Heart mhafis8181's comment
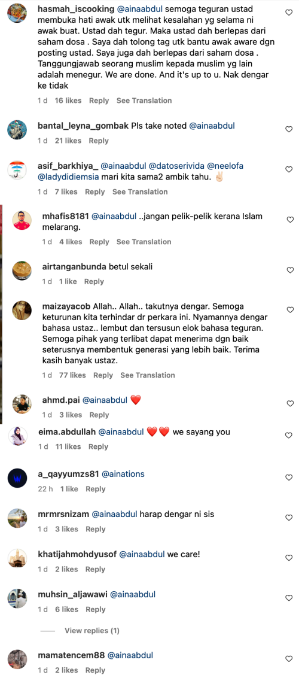Viewport: 299px width, 684px height. click(290, 220)
